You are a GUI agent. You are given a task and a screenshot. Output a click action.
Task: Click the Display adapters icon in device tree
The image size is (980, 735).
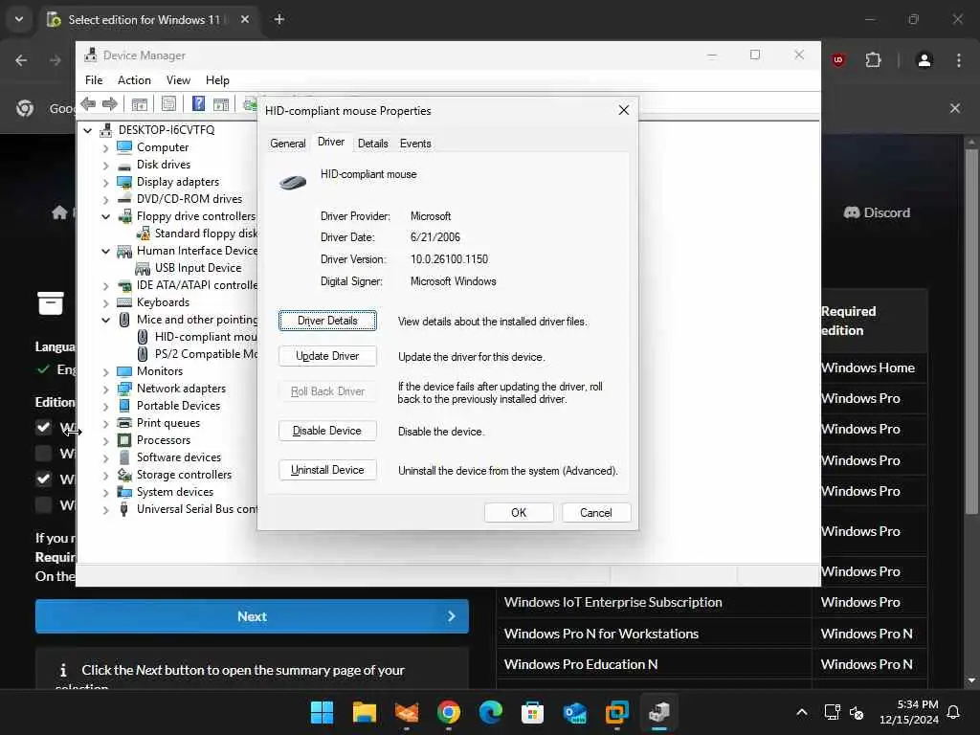(124, 182)
